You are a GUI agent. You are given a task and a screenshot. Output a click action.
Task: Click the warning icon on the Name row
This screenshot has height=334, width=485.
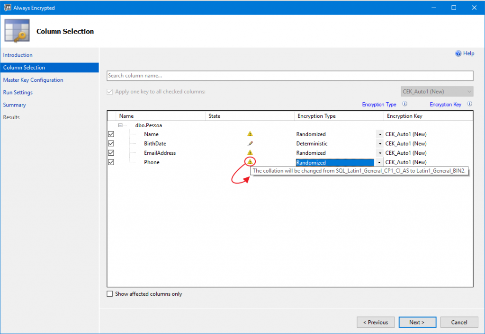tap(250, 134)
